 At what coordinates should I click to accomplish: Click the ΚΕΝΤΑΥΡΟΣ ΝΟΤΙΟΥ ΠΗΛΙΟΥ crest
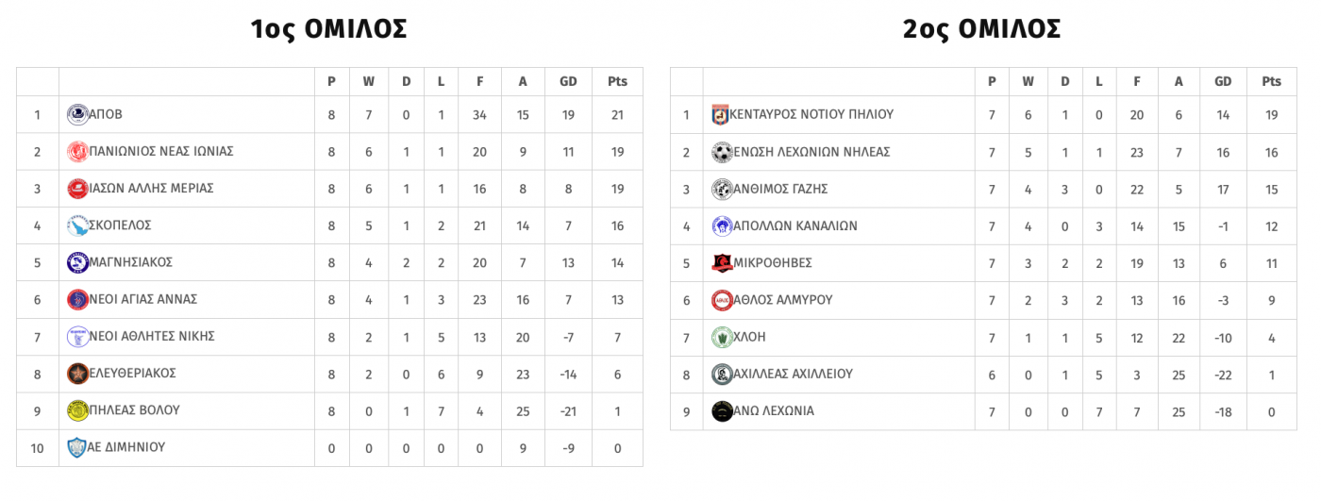point(721,115)
